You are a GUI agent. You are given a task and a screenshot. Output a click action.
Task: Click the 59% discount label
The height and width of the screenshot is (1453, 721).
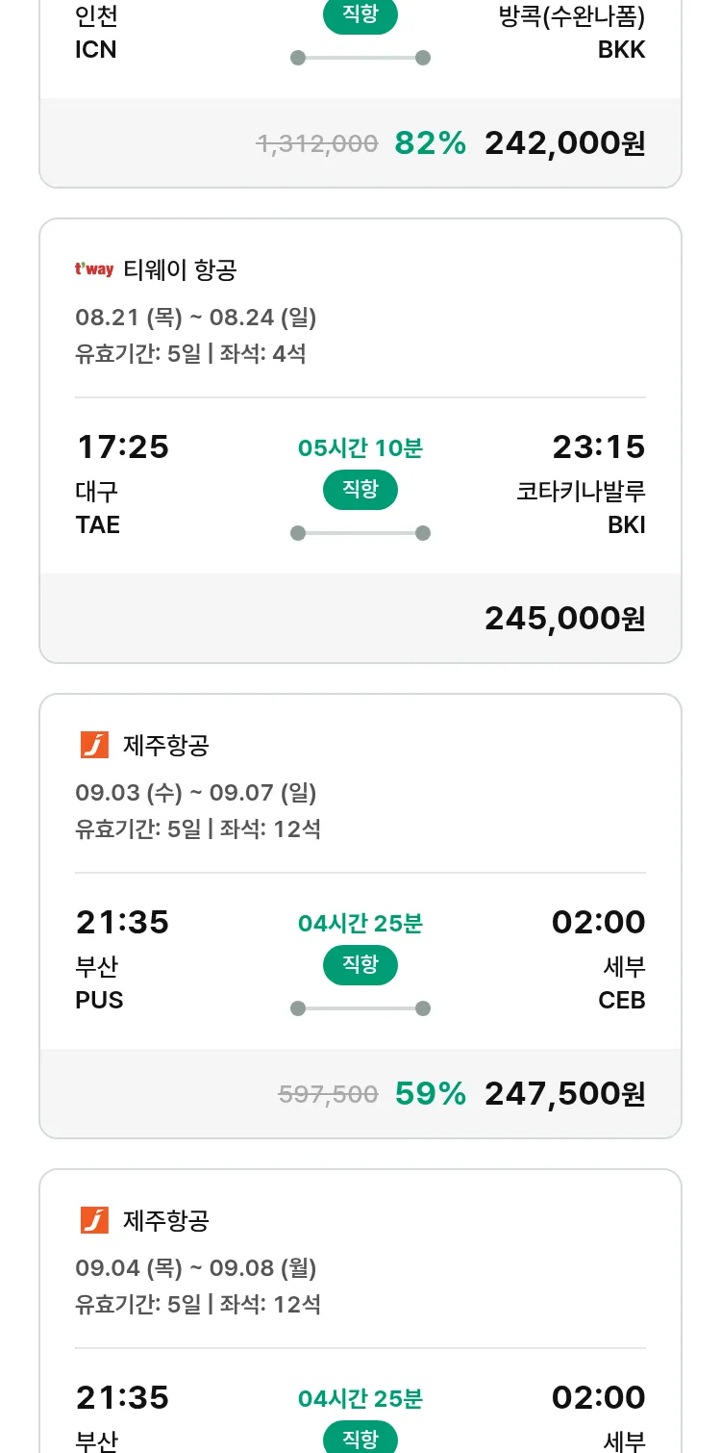(430, 1094)
